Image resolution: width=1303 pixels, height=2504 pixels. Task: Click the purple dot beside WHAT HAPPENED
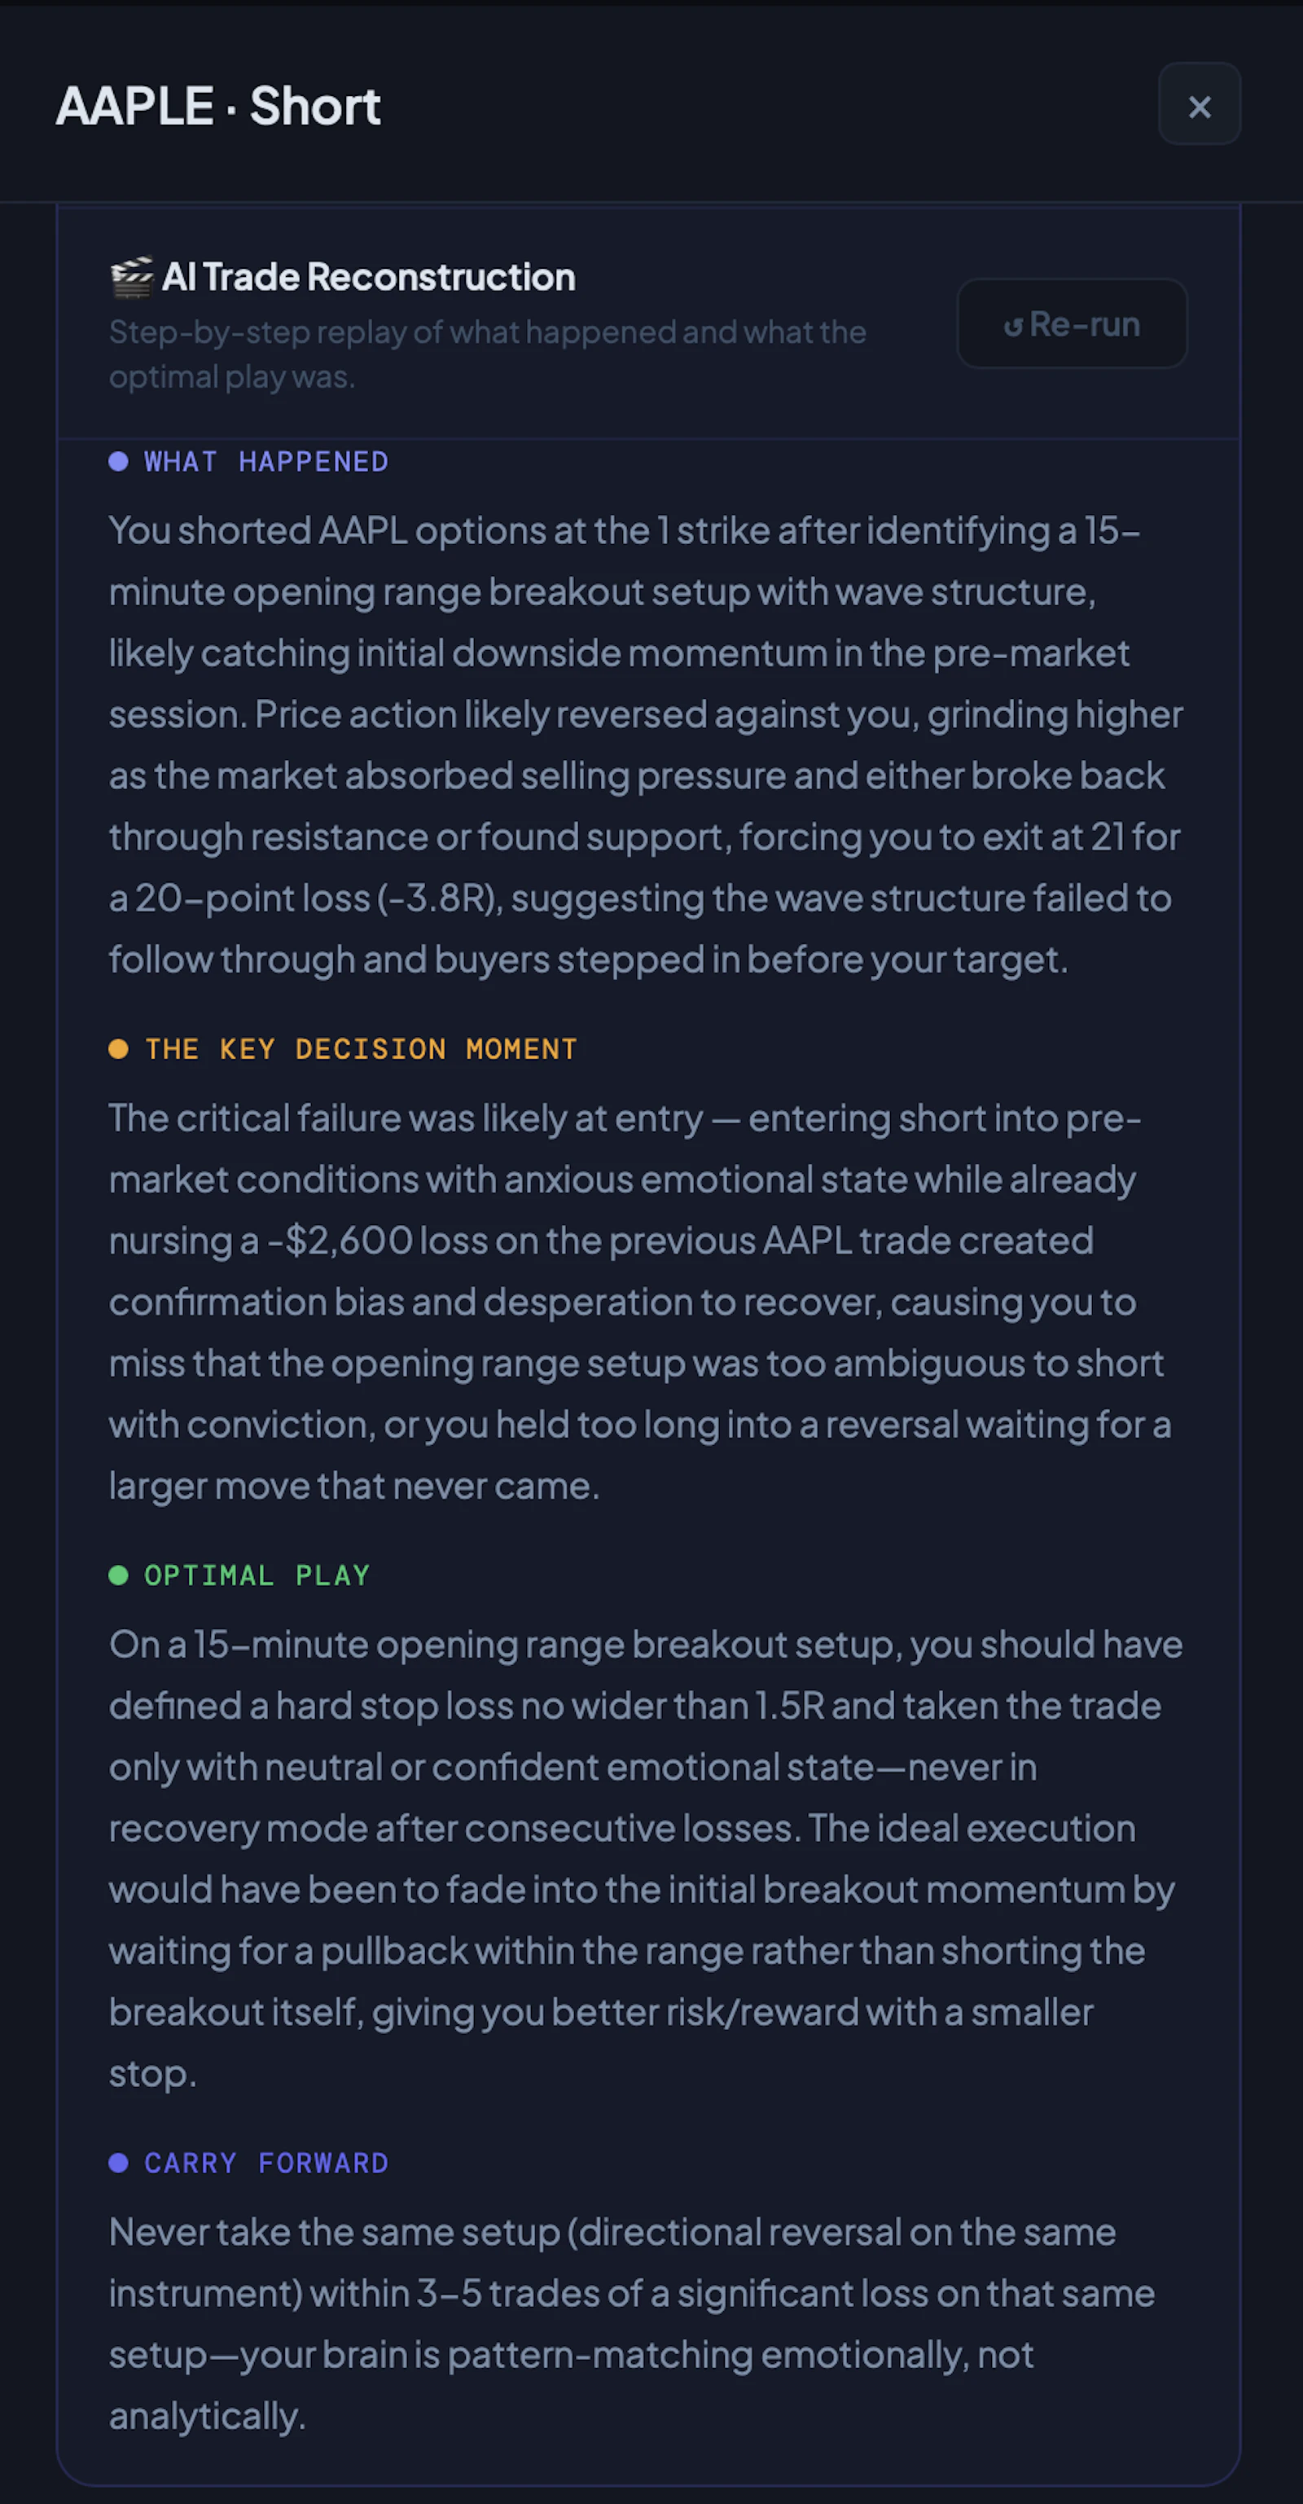click(x=119, y=462)
